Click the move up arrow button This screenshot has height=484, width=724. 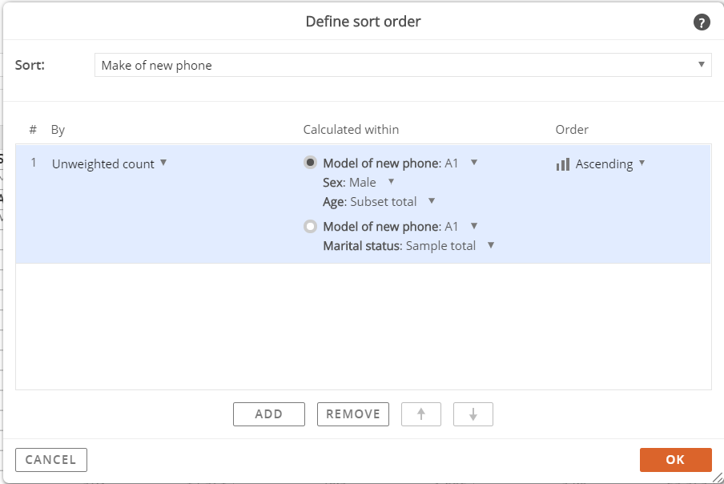[x=421, y=414]
